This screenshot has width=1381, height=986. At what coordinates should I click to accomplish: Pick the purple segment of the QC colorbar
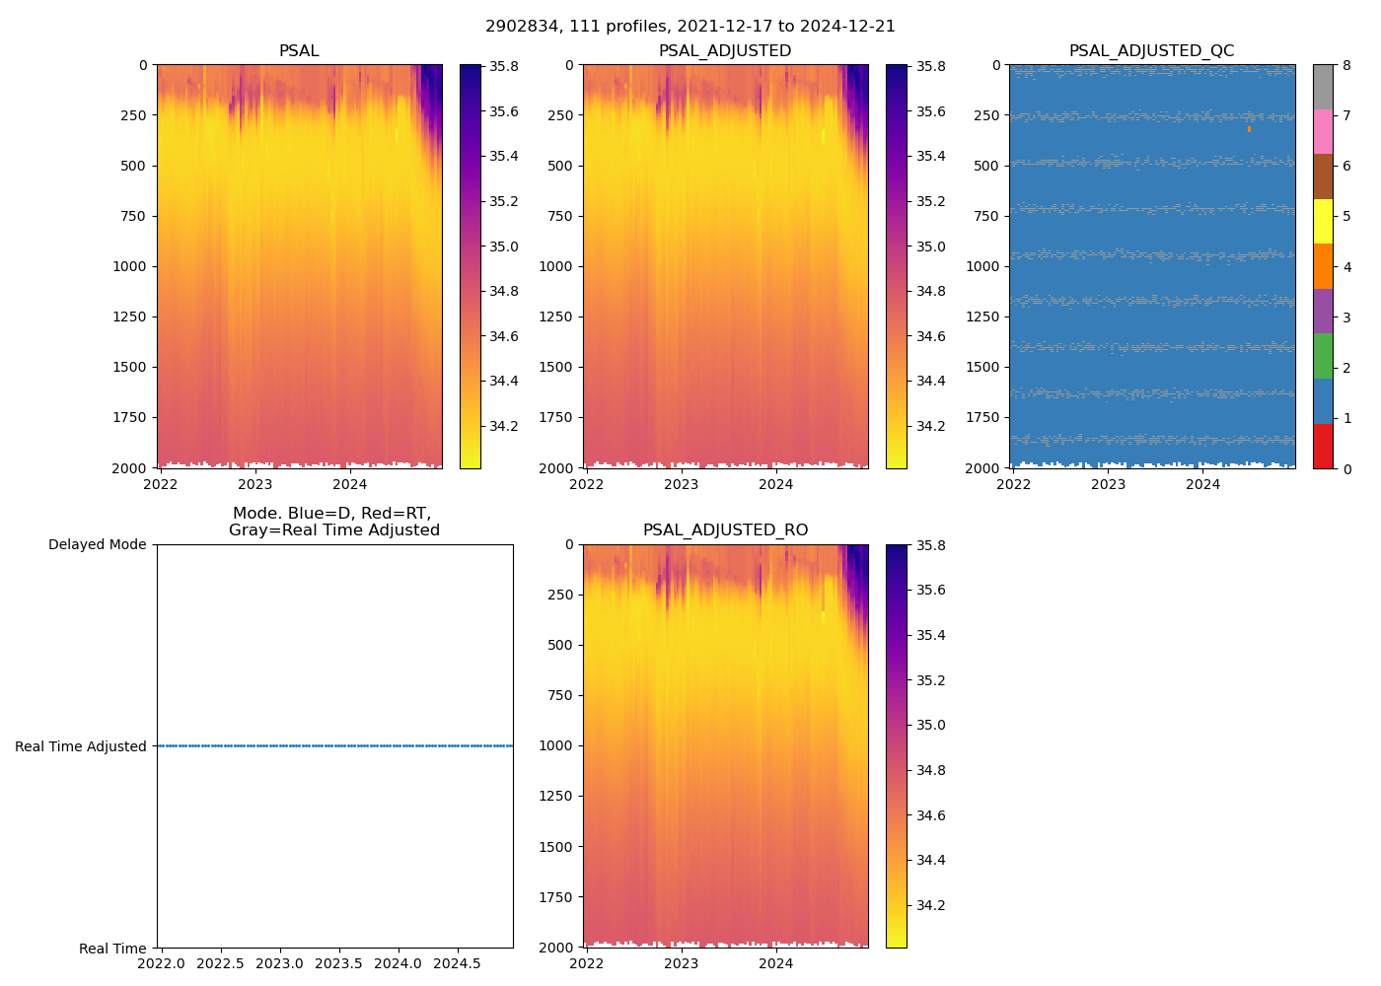(x=1323, y=311)
